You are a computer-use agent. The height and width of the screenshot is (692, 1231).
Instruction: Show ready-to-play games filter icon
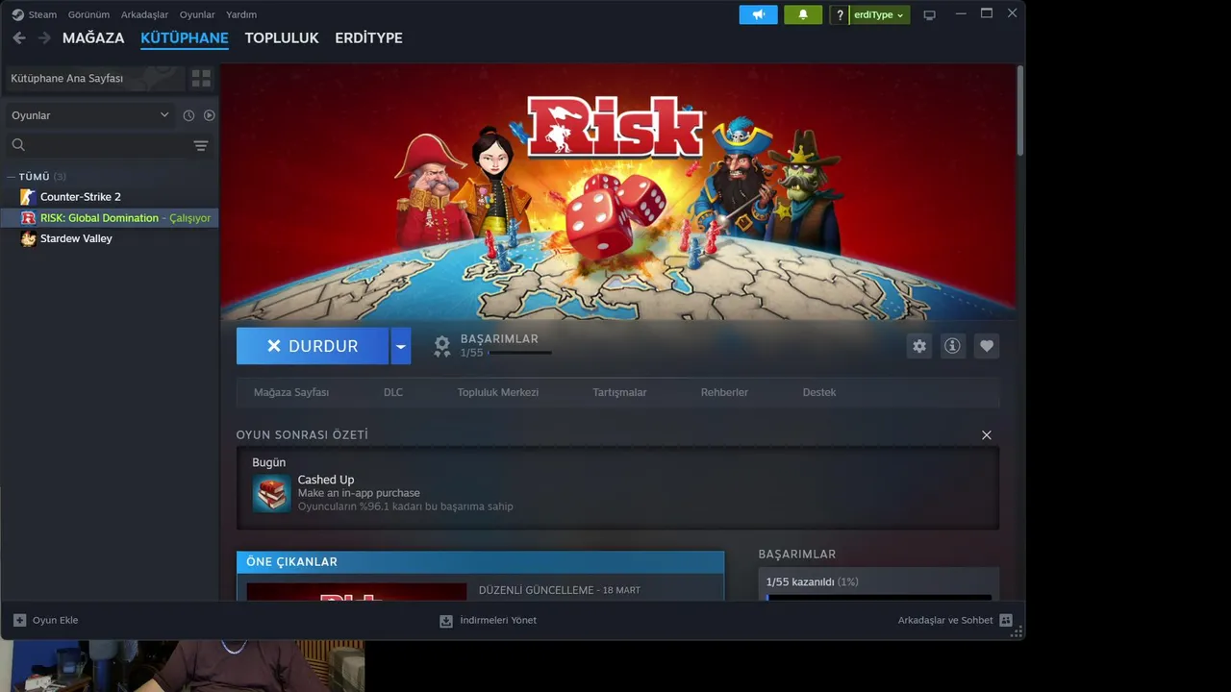pyautogui.click(x=209, y=115)
